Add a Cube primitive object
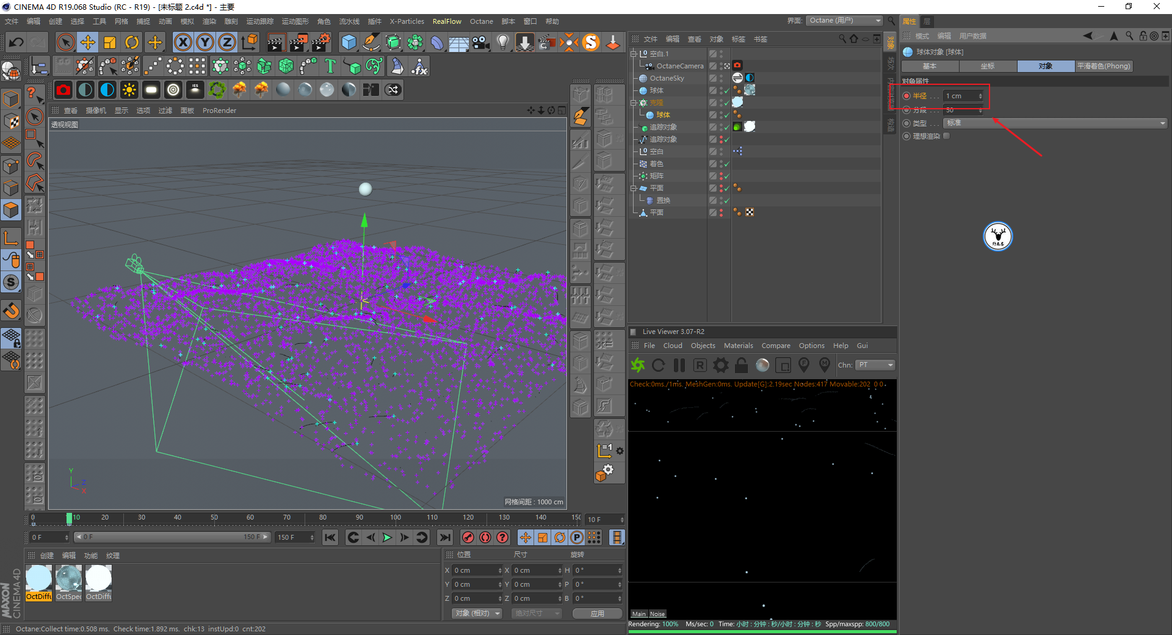Viewport: 1172px width, 635px height. [349, 42]
